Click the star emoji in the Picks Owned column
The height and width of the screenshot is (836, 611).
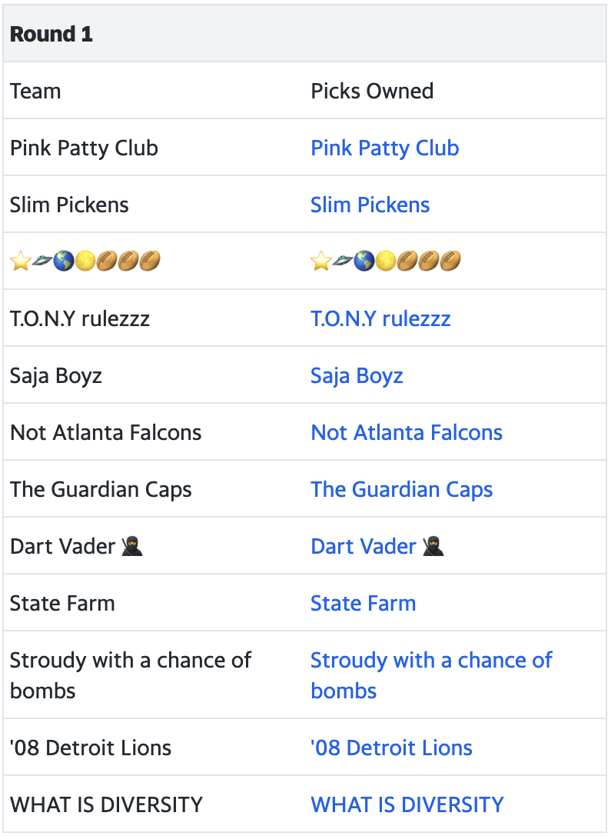(x=321, y=261)
